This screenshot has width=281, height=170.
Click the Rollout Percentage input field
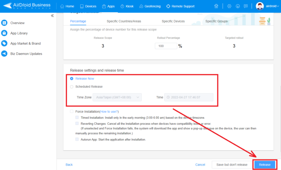pos(166,46)
